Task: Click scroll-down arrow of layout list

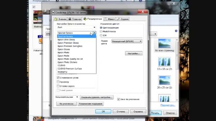Action: tap(177, 100)
